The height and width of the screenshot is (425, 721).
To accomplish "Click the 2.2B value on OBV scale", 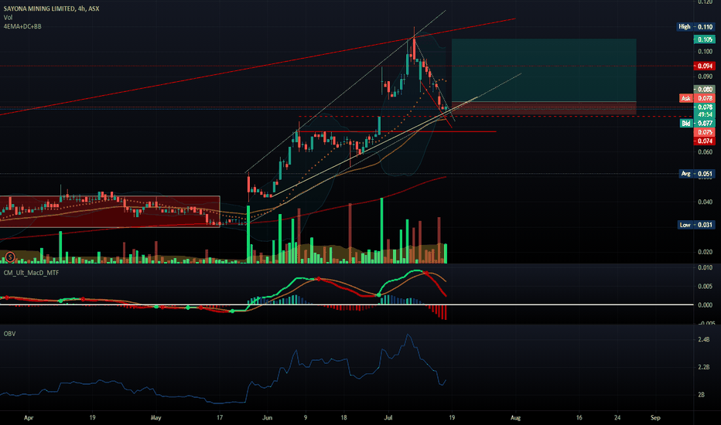I will [703, 367].
